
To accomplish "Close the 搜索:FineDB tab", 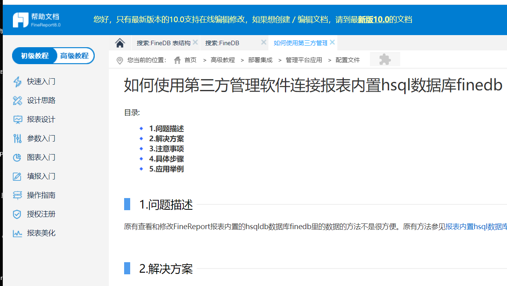I will coord(264,42).
